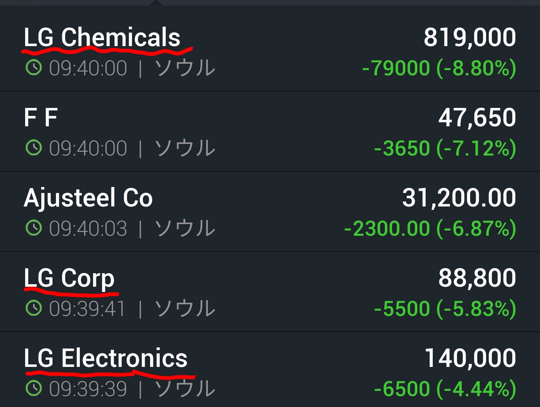Click the LG Electronics price 140,000
The image size is (540, 407).
pos(470,358)
